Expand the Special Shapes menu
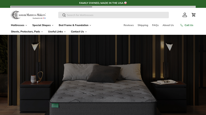Viewport: 206px width, 115px height. click(43, 25)
